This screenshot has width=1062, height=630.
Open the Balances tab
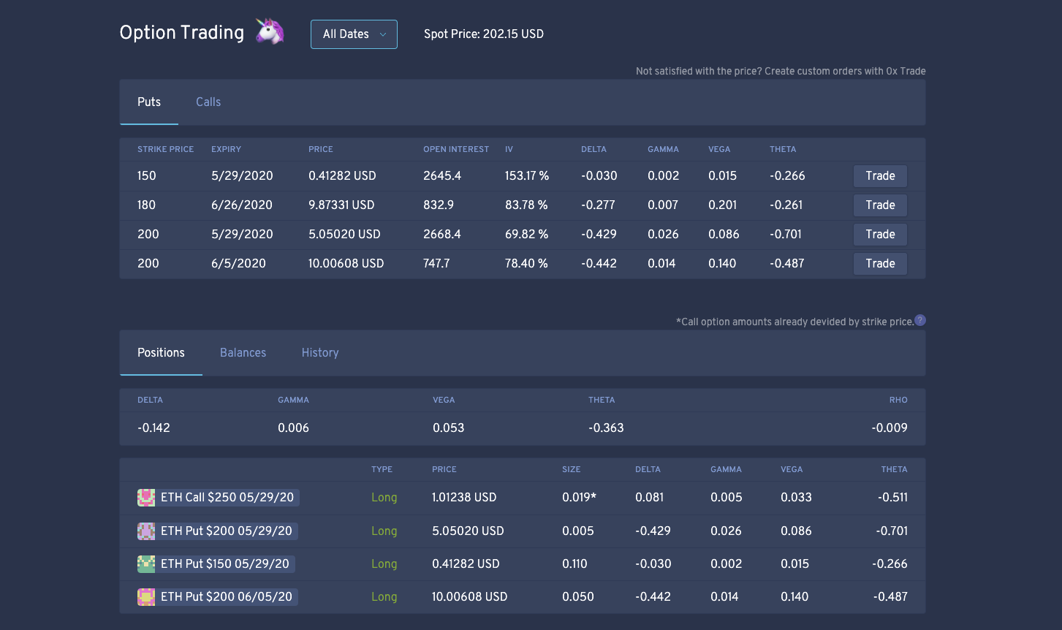(x=243, y=353)
